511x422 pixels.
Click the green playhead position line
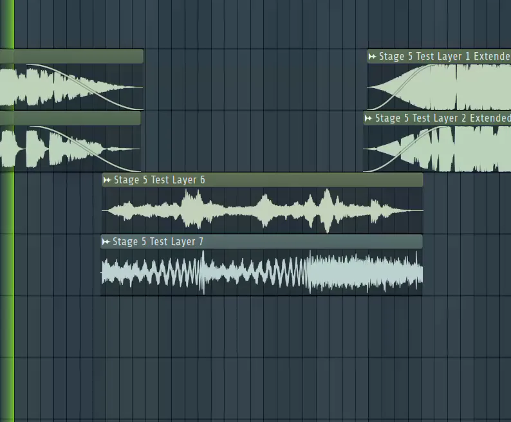click(14, 211)
